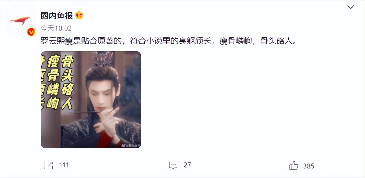The height and width of the screenshot is (178, 365).
Task: Click the watermark in the image corner
Action: (131, 145)
